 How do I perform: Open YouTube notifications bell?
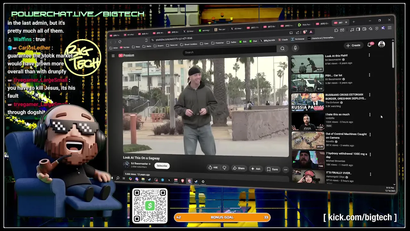tap(370, 45)
